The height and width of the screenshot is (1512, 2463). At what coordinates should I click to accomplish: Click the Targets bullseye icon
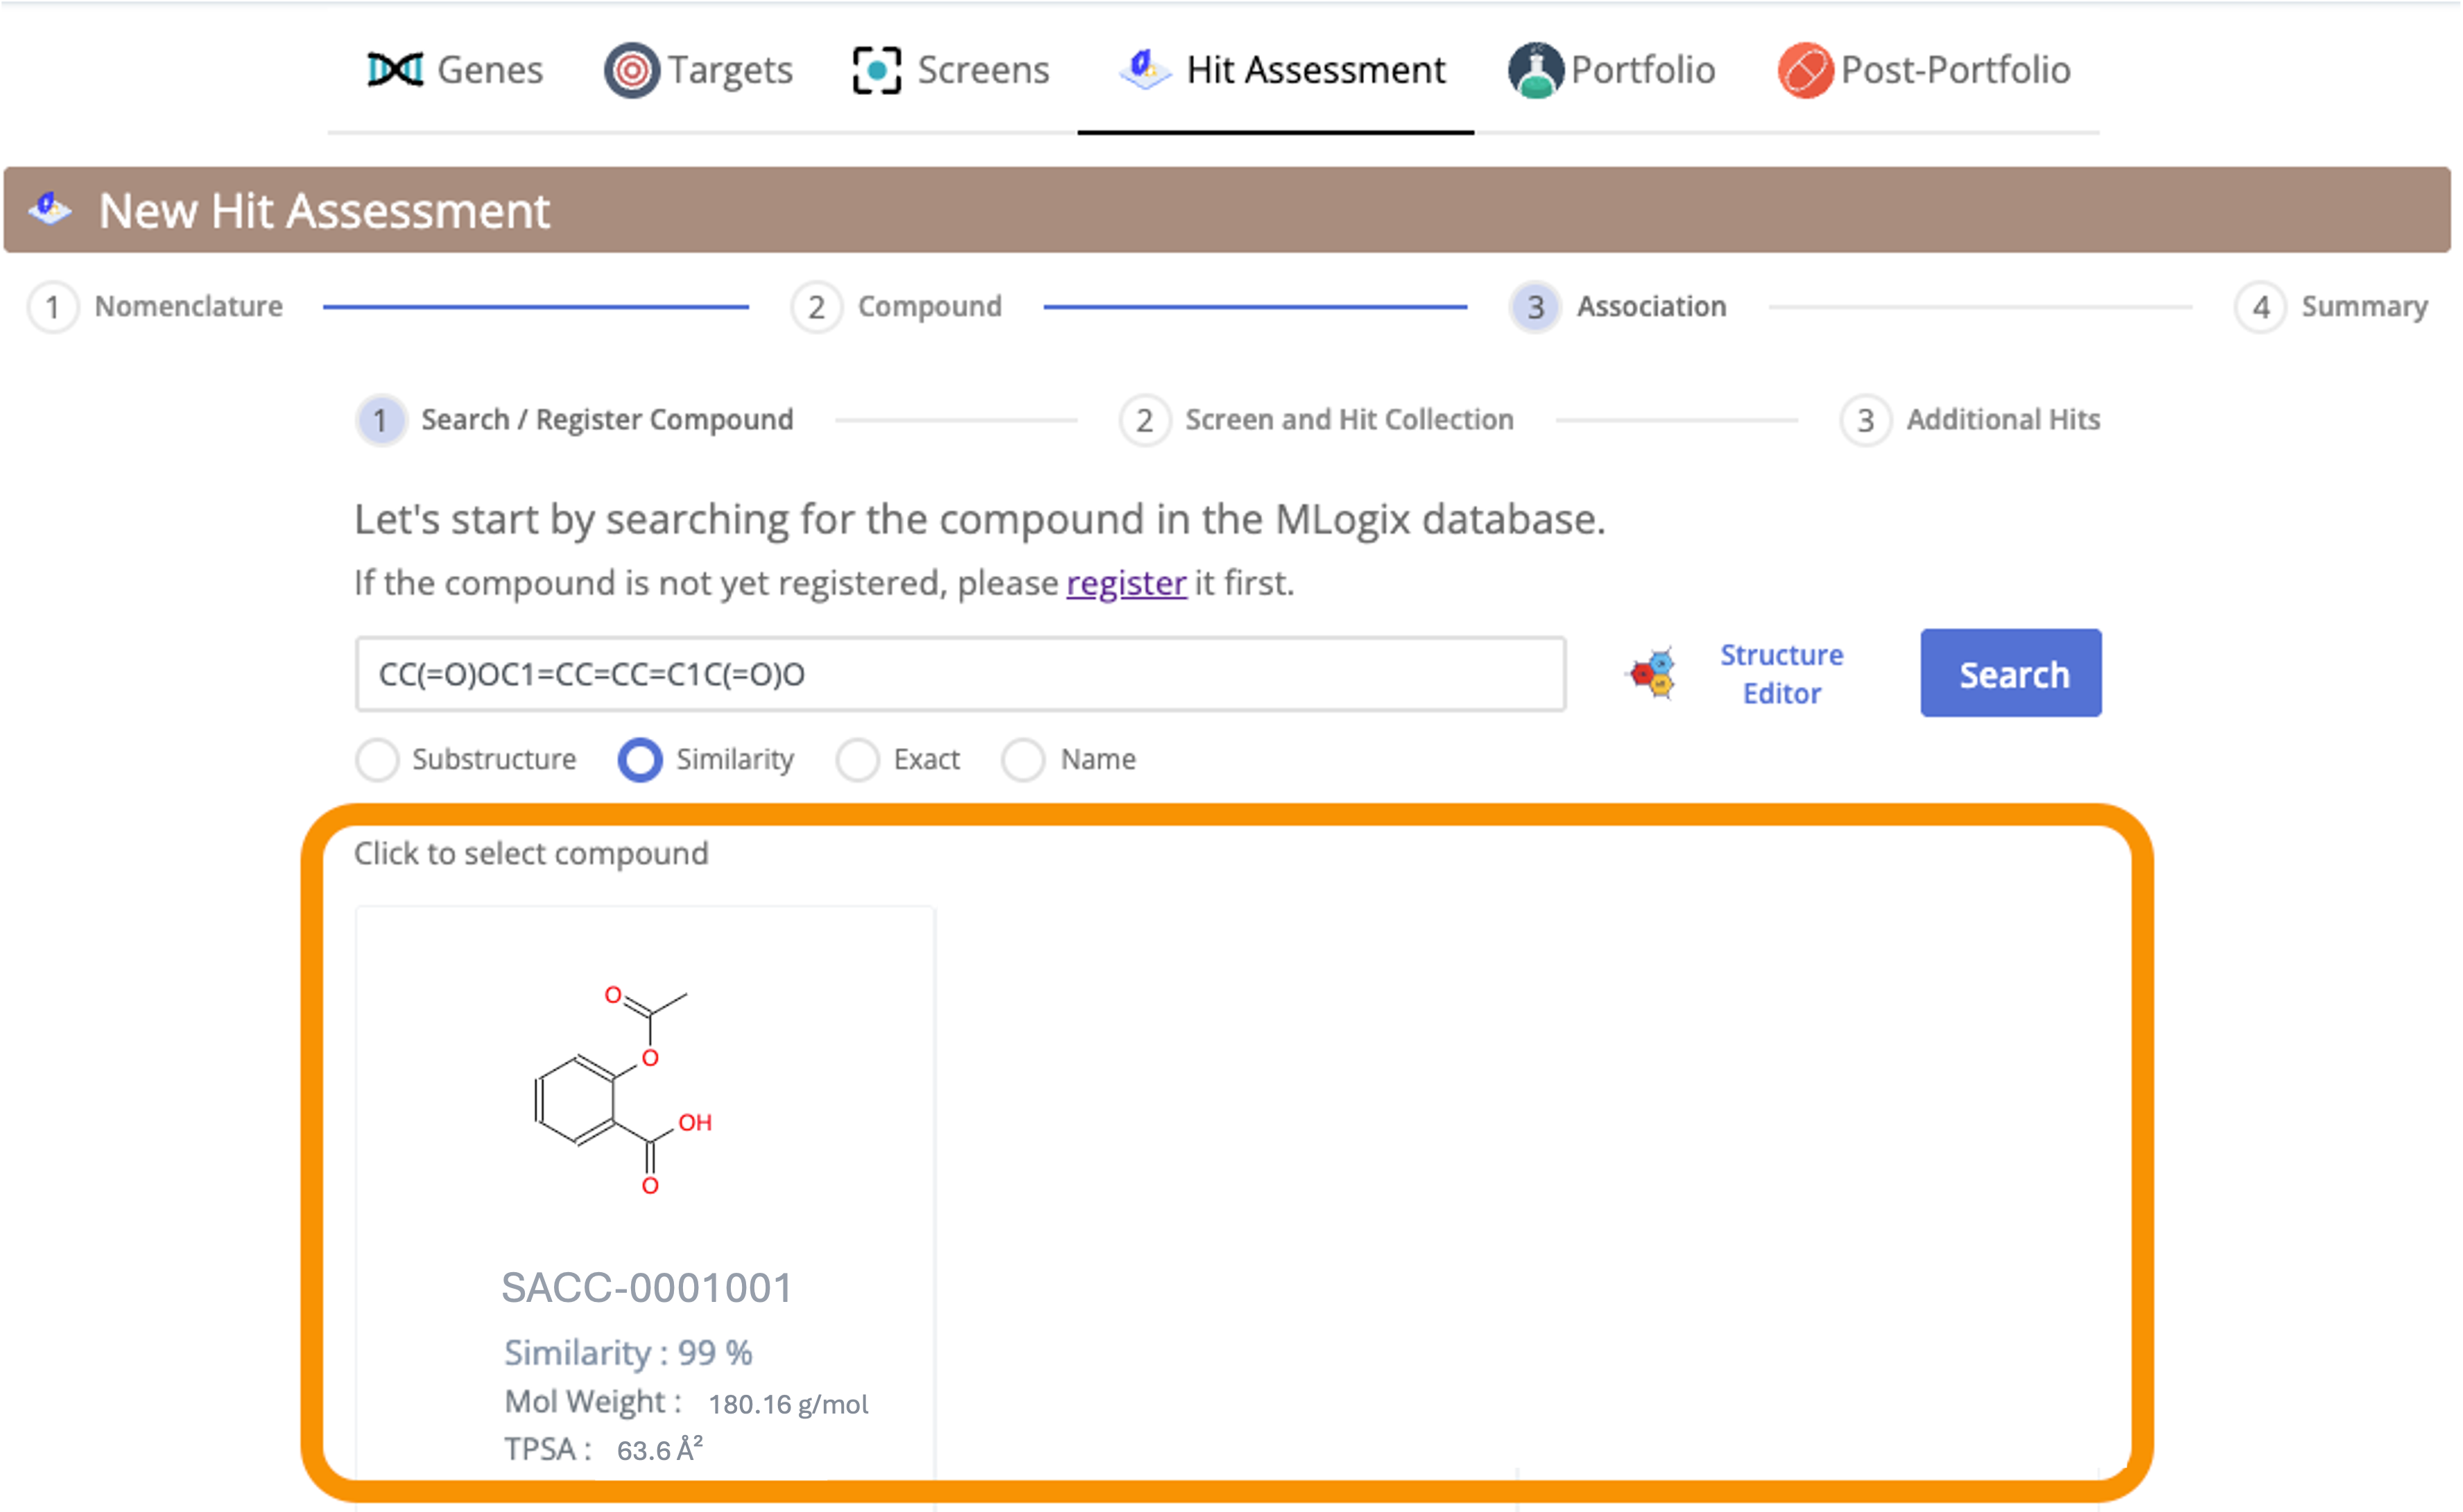click(x=631, y=70)
